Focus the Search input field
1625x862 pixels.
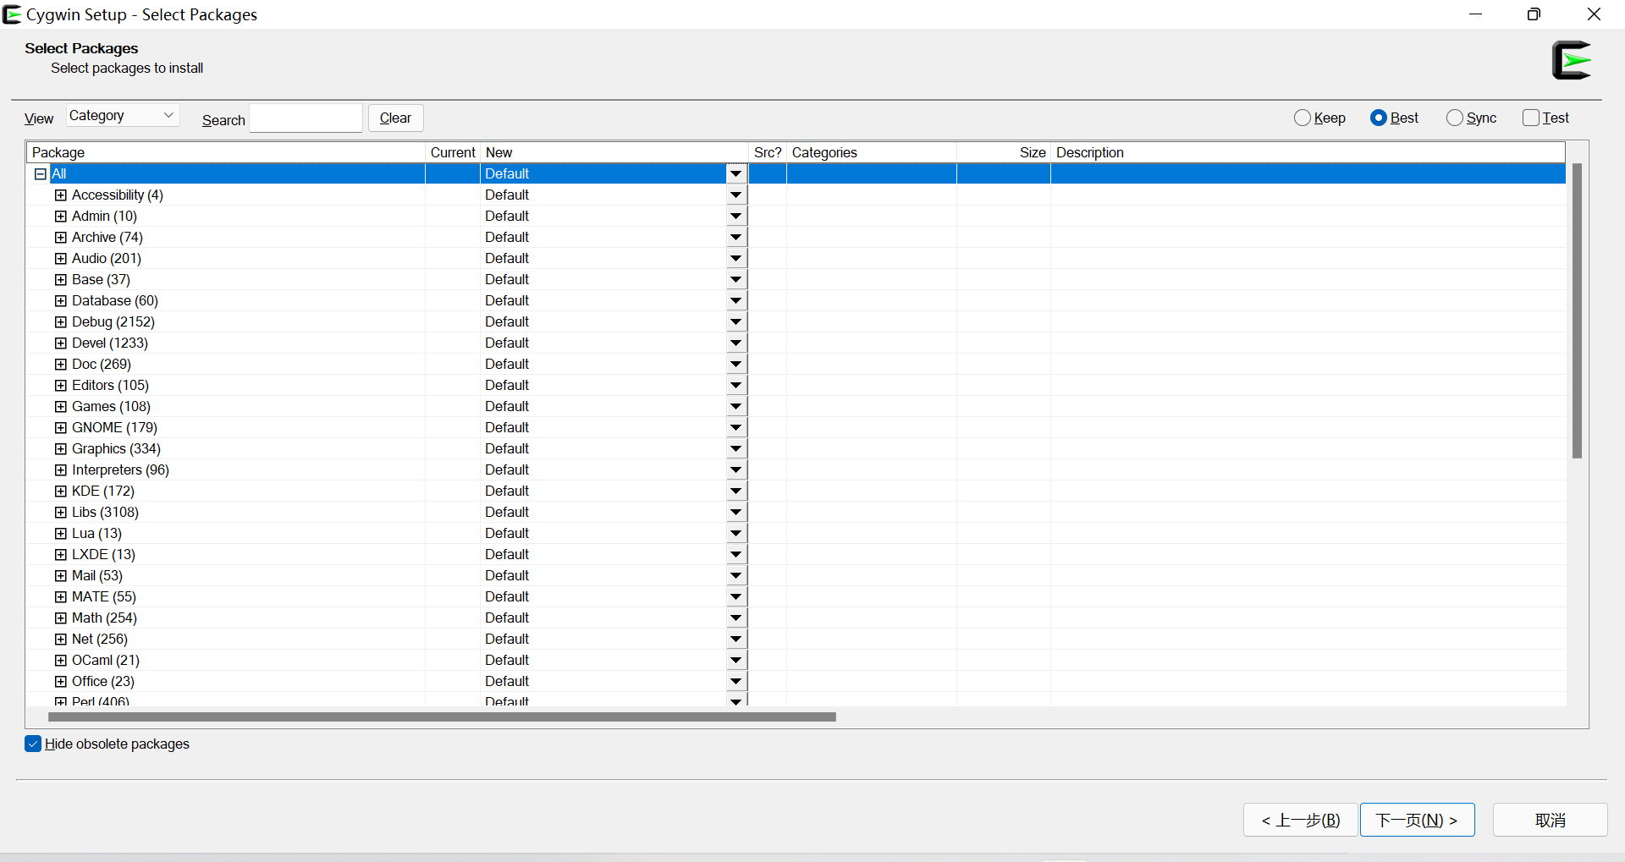pyautogui.click(x=306, y=118)
